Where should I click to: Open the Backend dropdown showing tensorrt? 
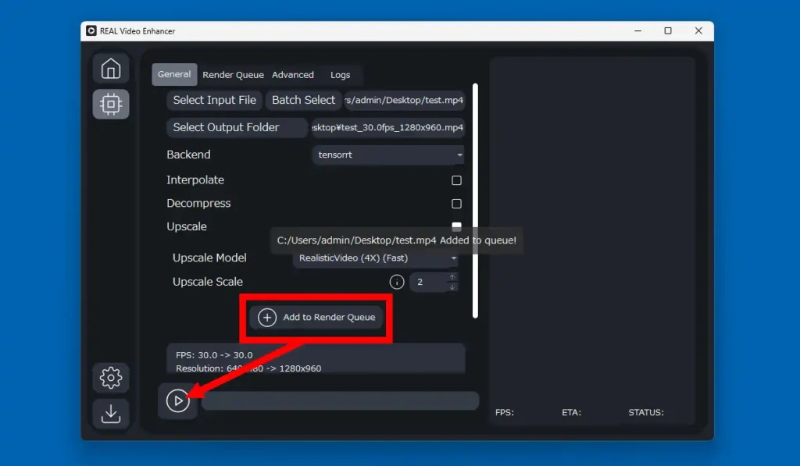pyautogui.click(x=387, y=155)
